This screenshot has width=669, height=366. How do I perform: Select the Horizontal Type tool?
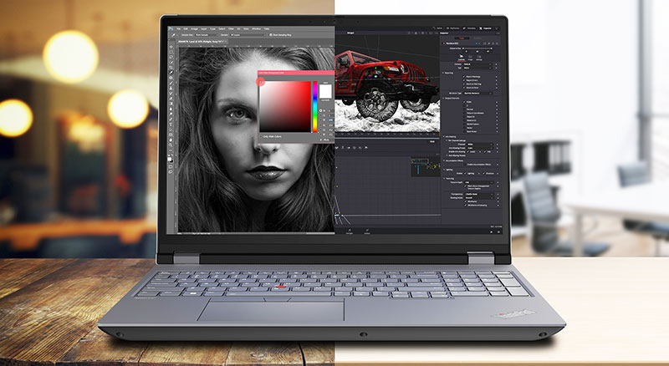point(171,125)
